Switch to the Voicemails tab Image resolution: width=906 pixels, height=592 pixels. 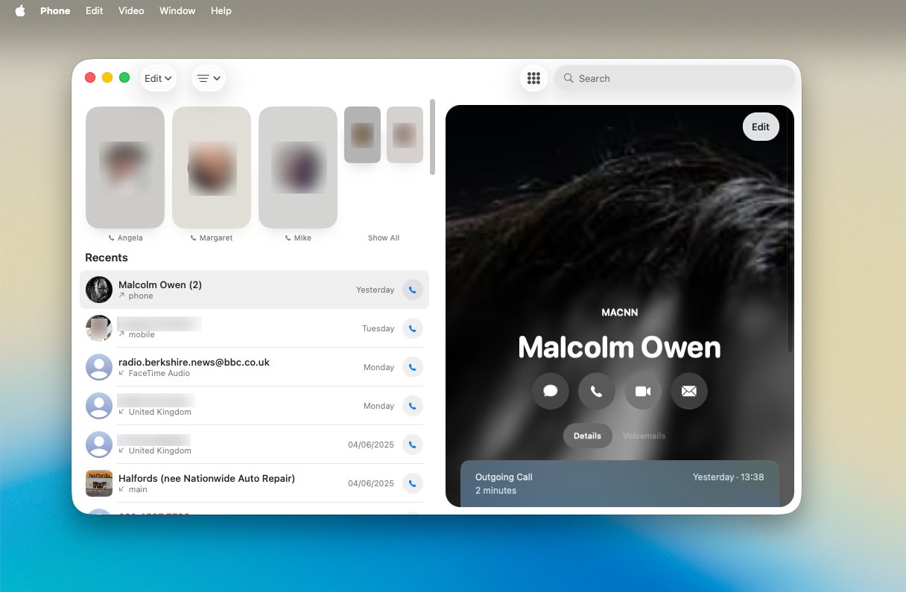[x=644, y=436]
